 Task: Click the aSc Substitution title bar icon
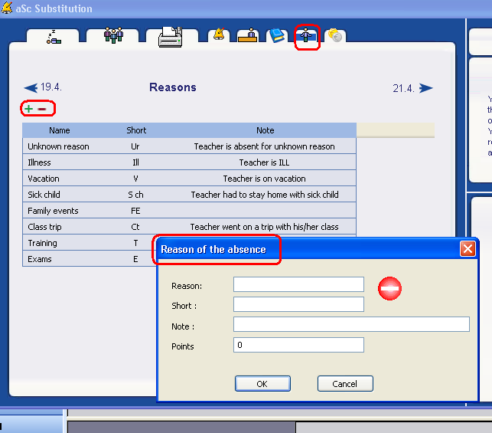tap(7, 8)
